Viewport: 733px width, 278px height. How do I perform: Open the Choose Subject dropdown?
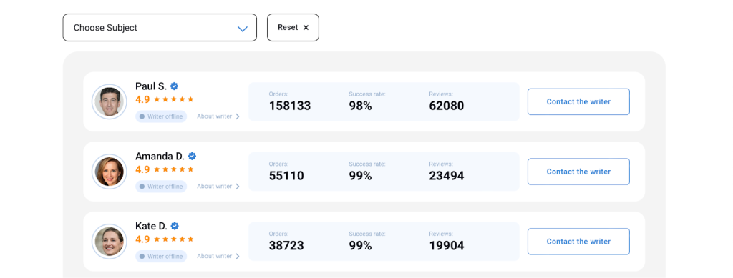160,28
